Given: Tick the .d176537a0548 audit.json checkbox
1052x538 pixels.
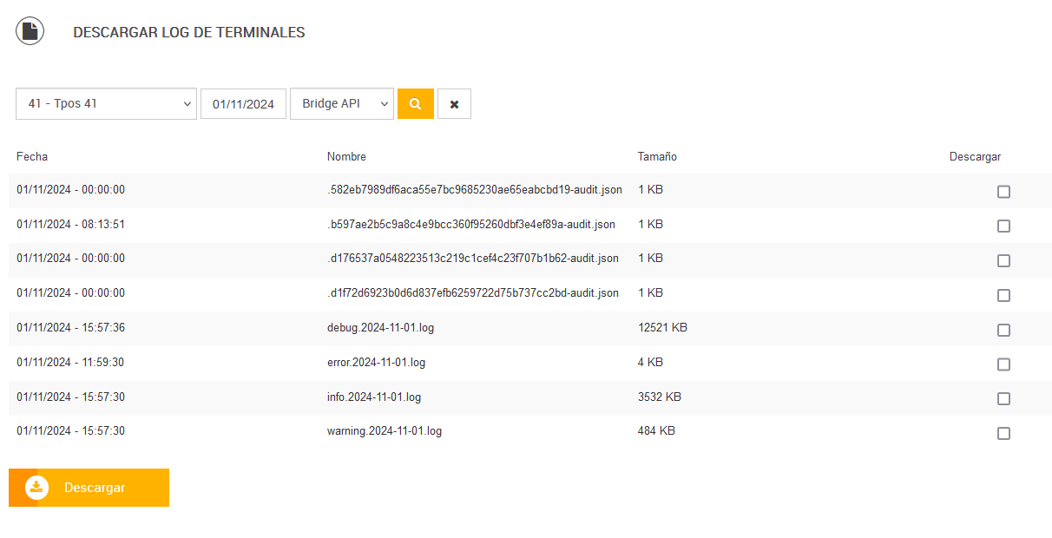Looking at the screenshot, I should tap(1003, 260).
